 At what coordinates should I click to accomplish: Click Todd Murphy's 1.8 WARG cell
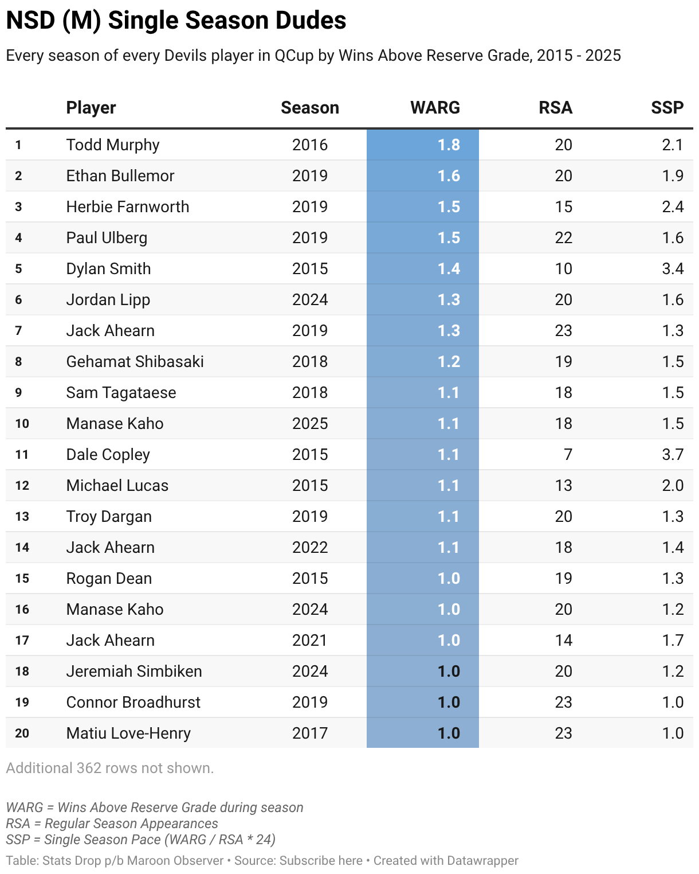tap(423, 145)
